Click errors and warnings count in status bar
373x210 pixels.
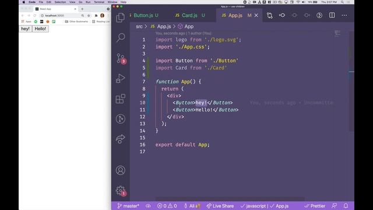point(167,206)
